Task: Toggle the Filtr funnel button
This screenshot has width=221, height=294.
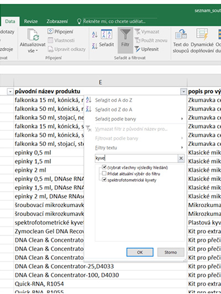Action: click(125, 40)
